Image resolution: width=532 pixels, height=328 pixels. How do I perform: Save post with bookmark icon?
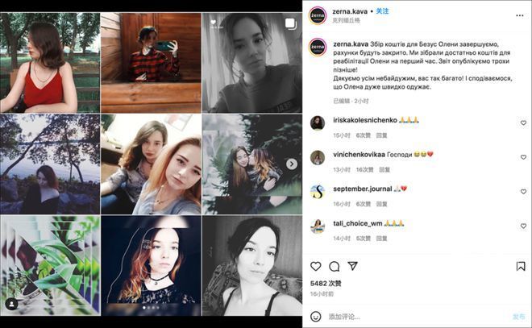pos(521,266)
